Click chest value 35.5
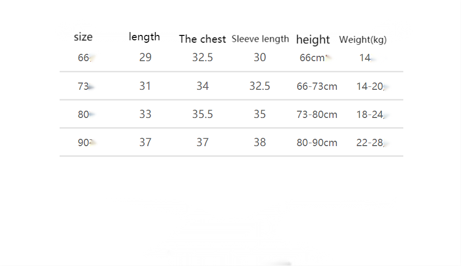Screen dimensions: 461x266 tap(203, 114)
